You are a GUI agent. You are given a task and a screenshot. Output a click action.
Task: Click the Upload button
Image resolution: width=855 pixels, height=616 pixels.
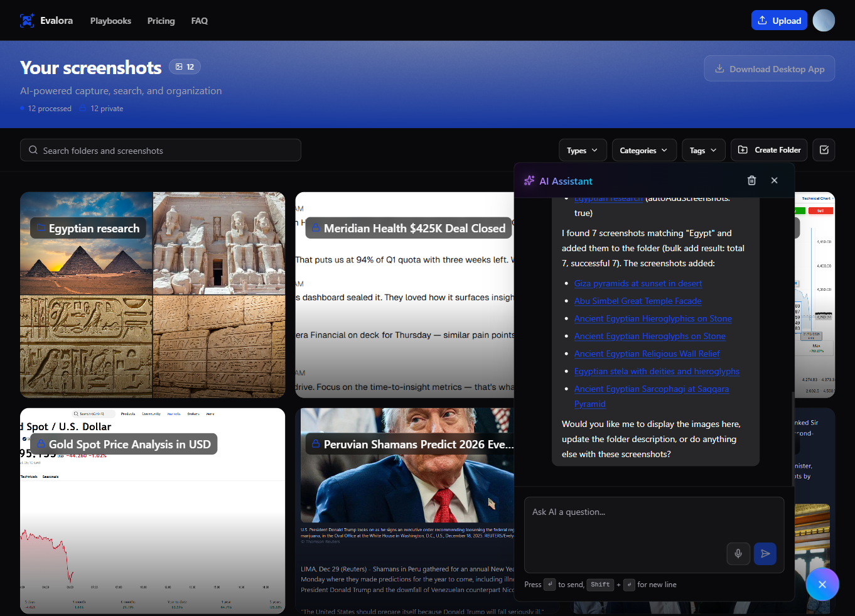(779, 20)
